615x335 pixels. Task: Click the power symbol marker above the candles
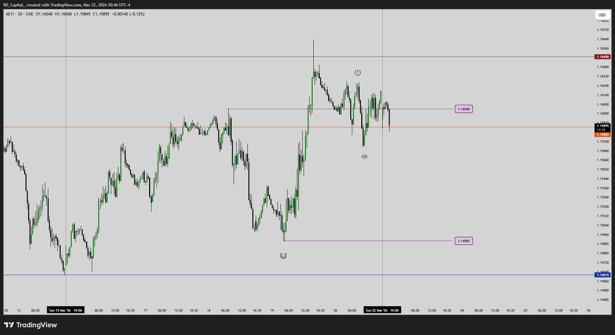[358, 73]
